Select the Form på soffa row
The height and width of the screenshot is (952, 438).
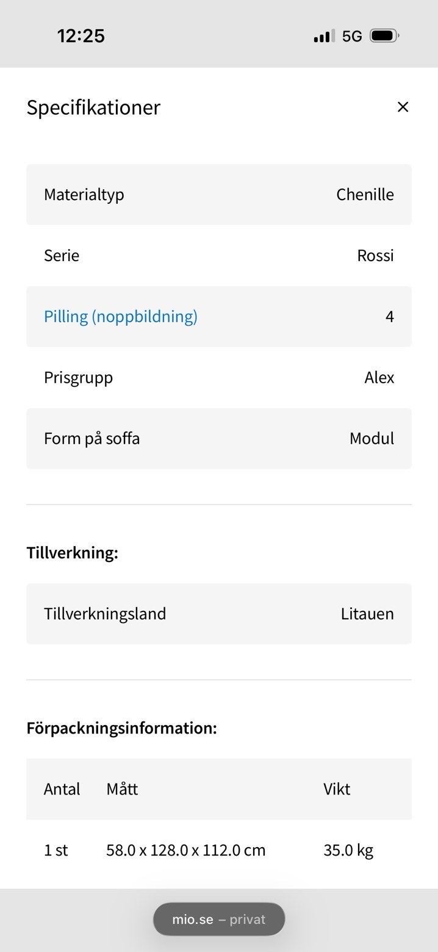(219, 439)
